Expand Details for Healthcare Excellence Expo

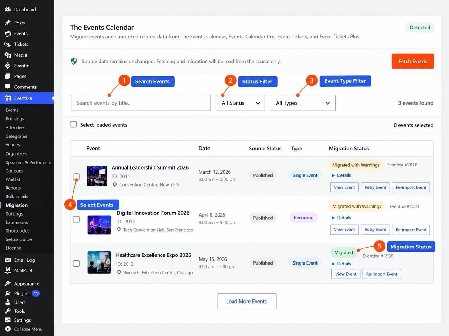pos(341,264)
